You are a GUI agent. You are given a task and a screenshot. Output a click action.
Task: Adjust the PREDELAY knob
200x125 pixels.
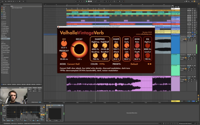pyautogui.click(x=64, y=55)
